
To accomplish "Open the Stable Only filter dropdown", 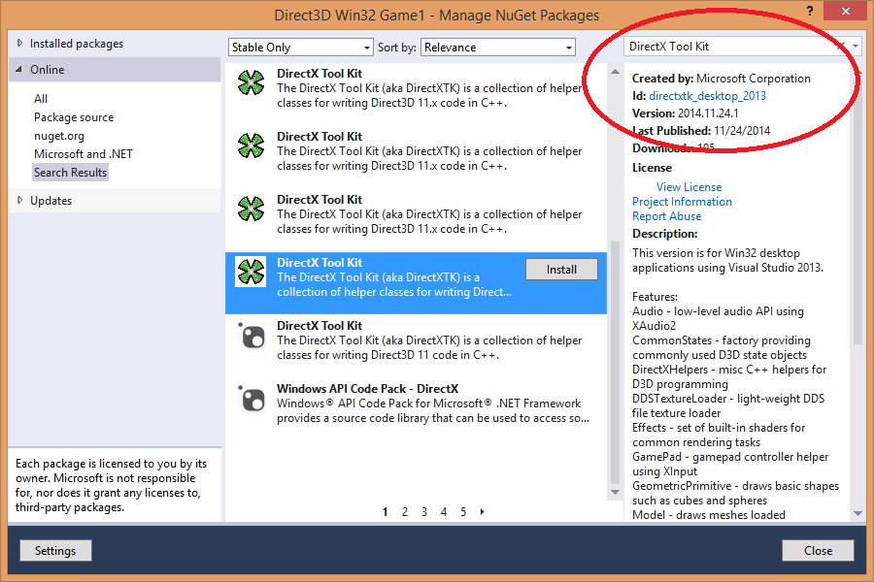I will click(300, 48).
